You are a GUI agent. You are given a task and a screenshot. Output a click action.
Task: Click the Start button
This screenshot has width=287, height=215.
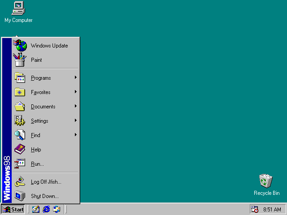click(x=13, y=209)
